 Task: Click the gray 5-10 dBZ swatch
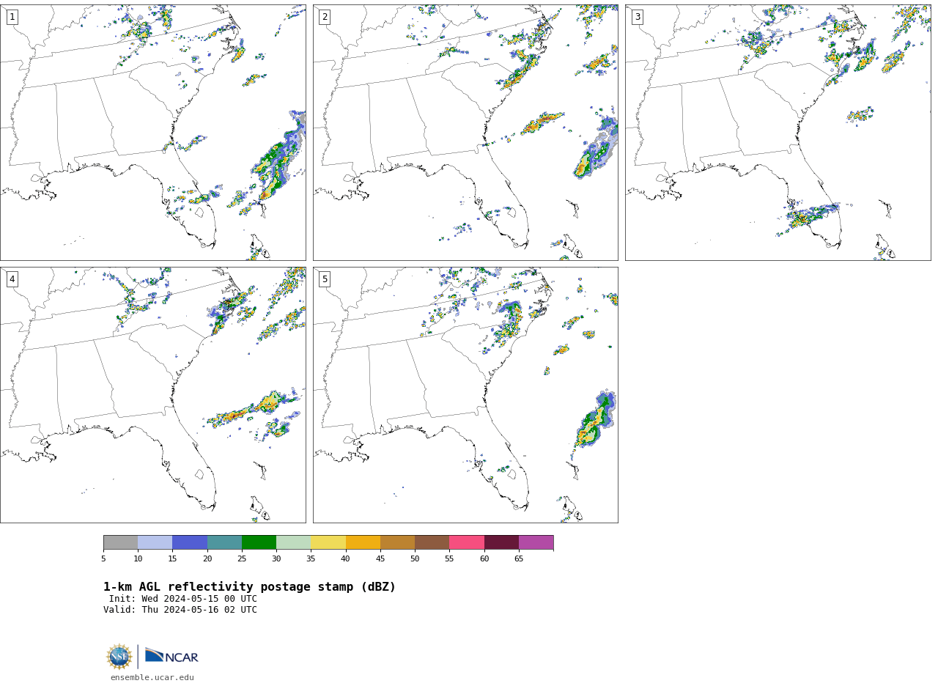pos(120,542)
